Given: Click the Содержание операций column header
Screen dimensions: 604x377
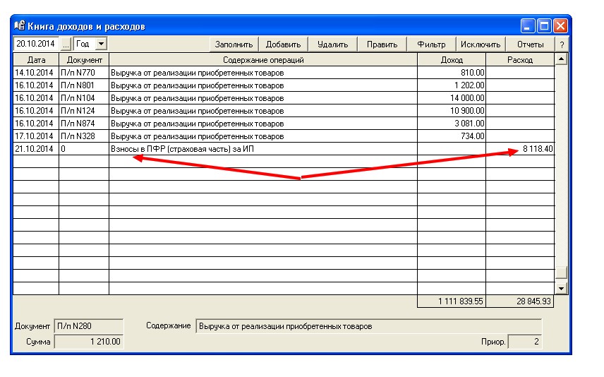Looking at the screenshot, I should click(x=263, y=60).
